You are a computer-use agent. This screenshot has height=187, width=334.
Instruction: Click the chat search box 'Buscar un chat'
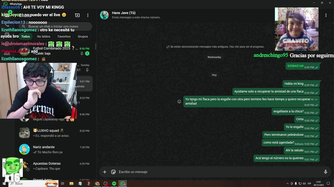(x=55, y=26)
